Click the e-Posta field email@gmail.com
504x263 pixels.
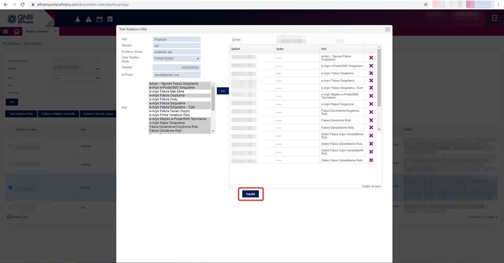[177, 75]
